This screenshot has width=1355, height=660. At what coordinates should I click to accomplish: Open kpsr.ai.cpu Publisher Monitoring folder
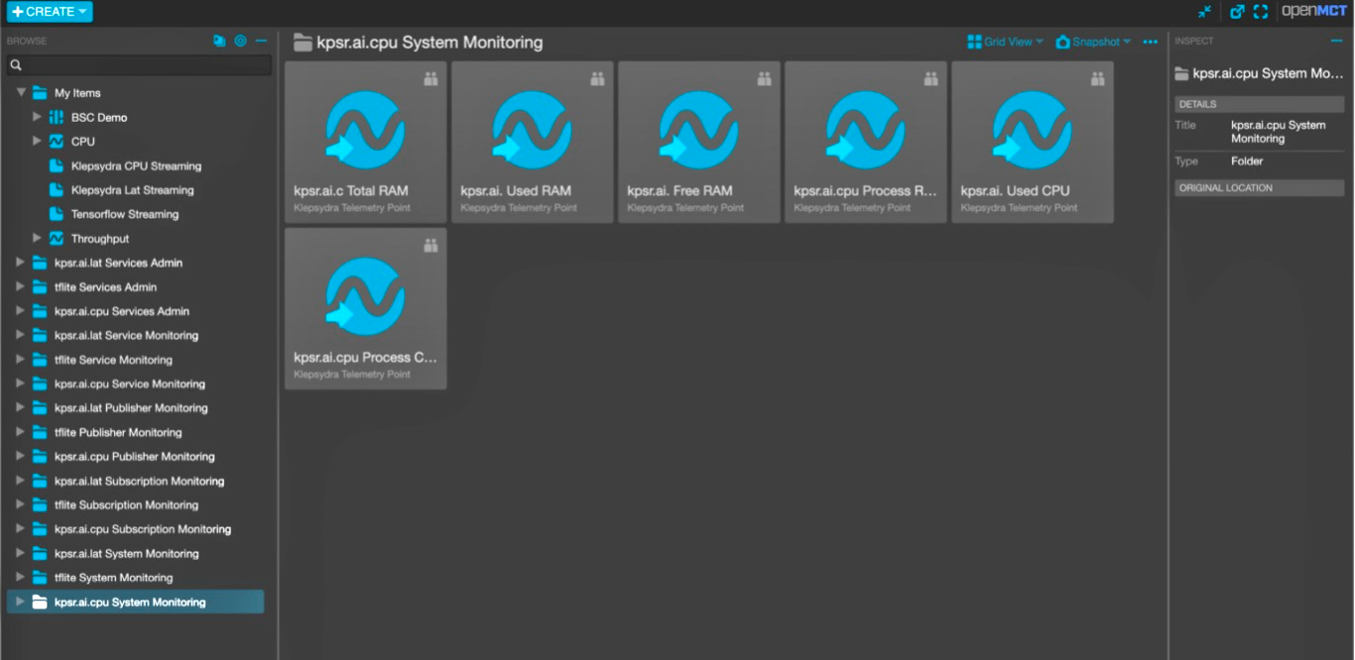coord(134,457)
